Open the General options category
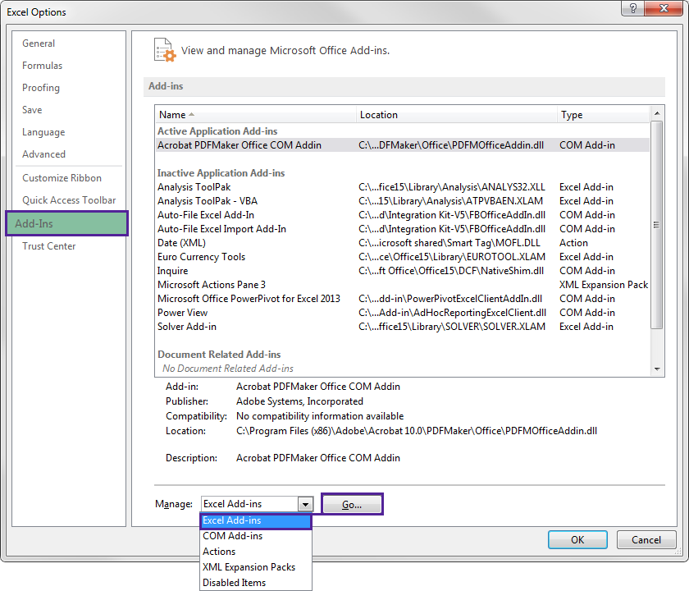 pos(39,44)
